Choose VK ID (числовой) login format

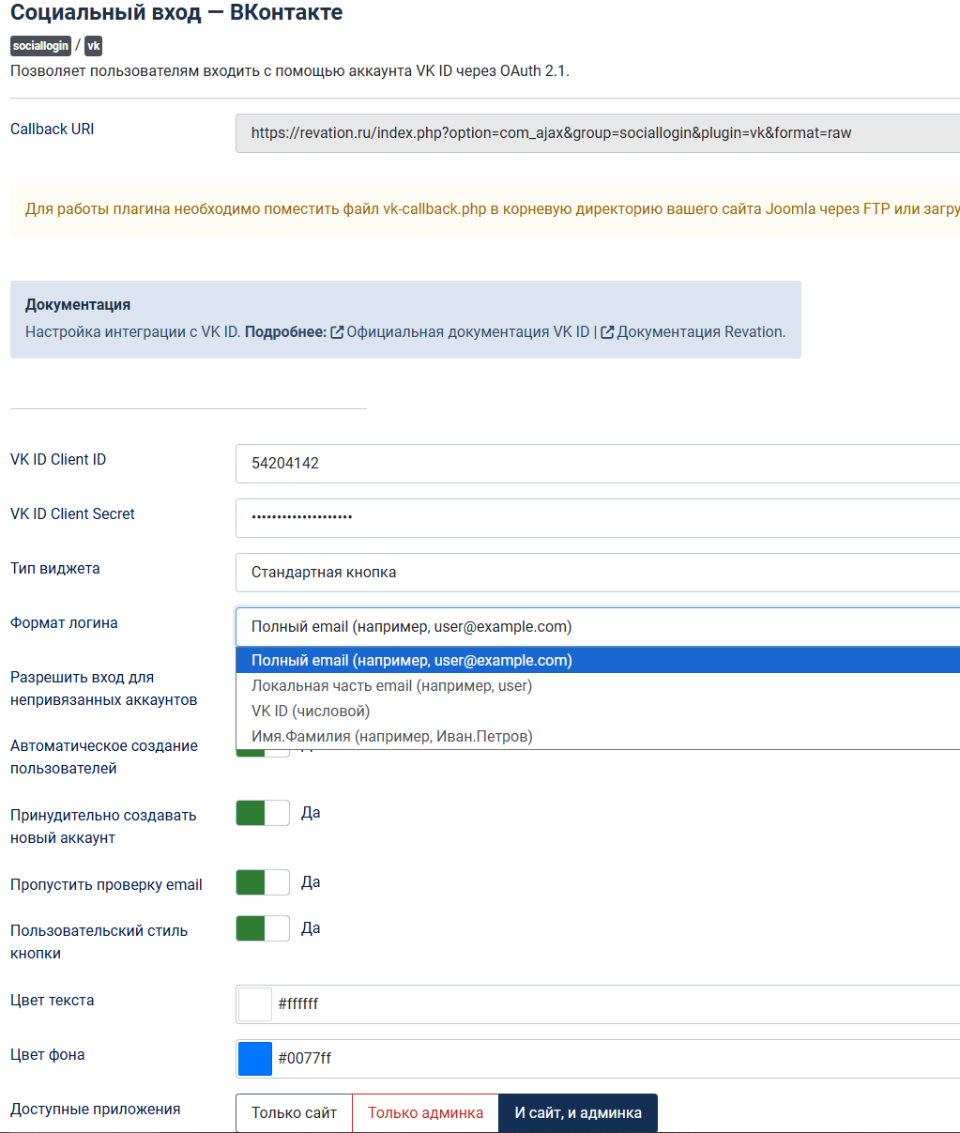click(x=311, y=712)
